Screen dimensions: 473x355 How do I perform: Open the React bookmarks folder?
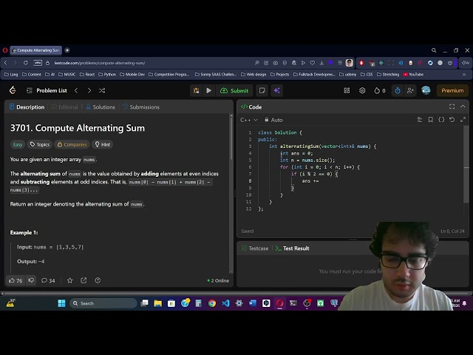tap(87, 74)
